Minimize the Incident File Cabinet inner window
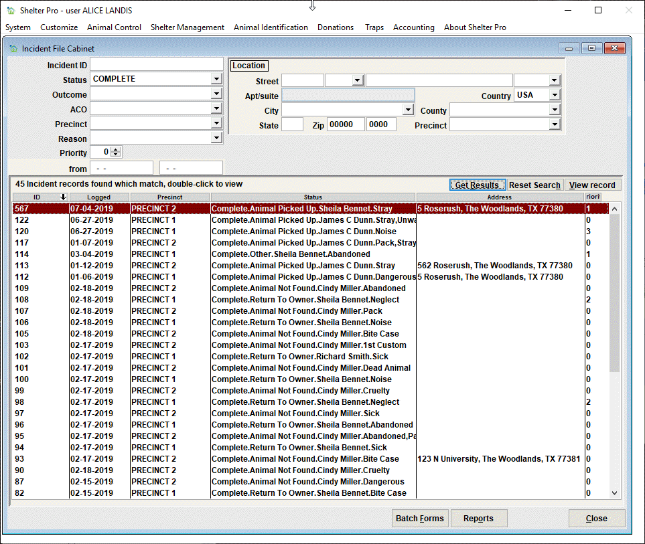 click(x=569, y=48)
